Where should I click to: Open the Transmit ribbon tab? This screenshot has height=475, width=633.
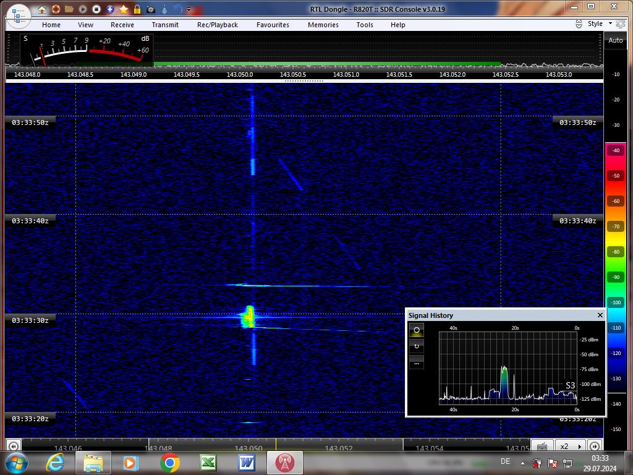point(165,25)
